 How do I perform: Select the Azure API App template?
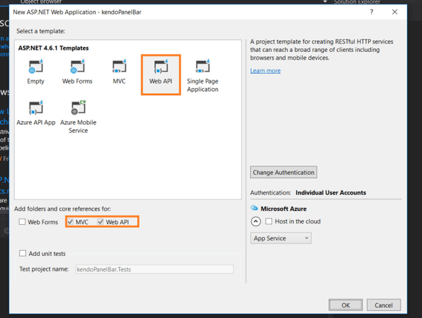click(x=36, y=113)
